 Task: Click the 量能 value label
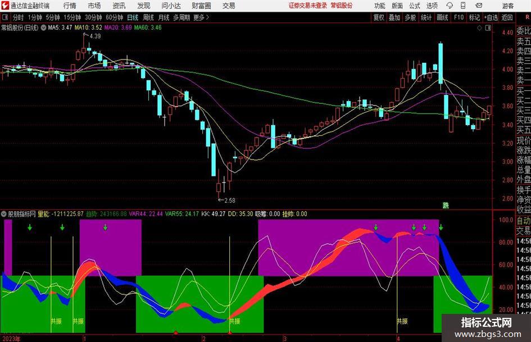pyautogui.click(x=61, y=214)
